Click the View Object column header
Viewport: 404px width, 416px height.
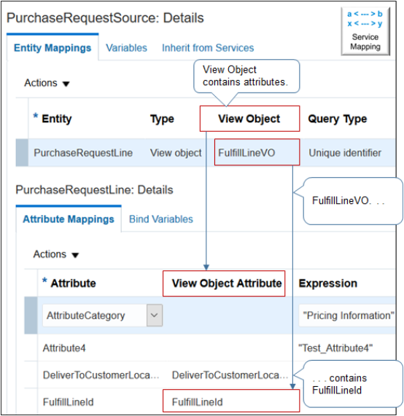pos(249,119)
